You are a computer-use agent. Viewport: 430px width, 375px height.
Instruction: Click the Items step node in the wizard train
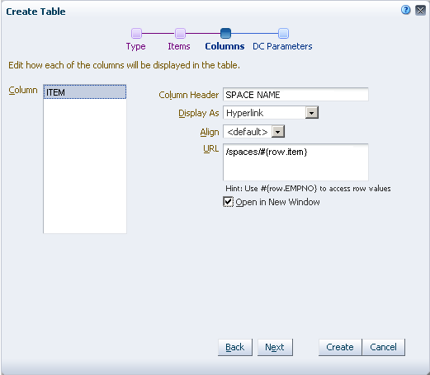[x=180, y=33]
